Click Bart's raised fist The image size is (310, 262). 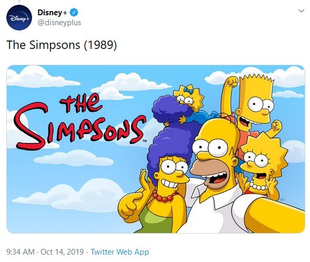click(x=233, y=82)
